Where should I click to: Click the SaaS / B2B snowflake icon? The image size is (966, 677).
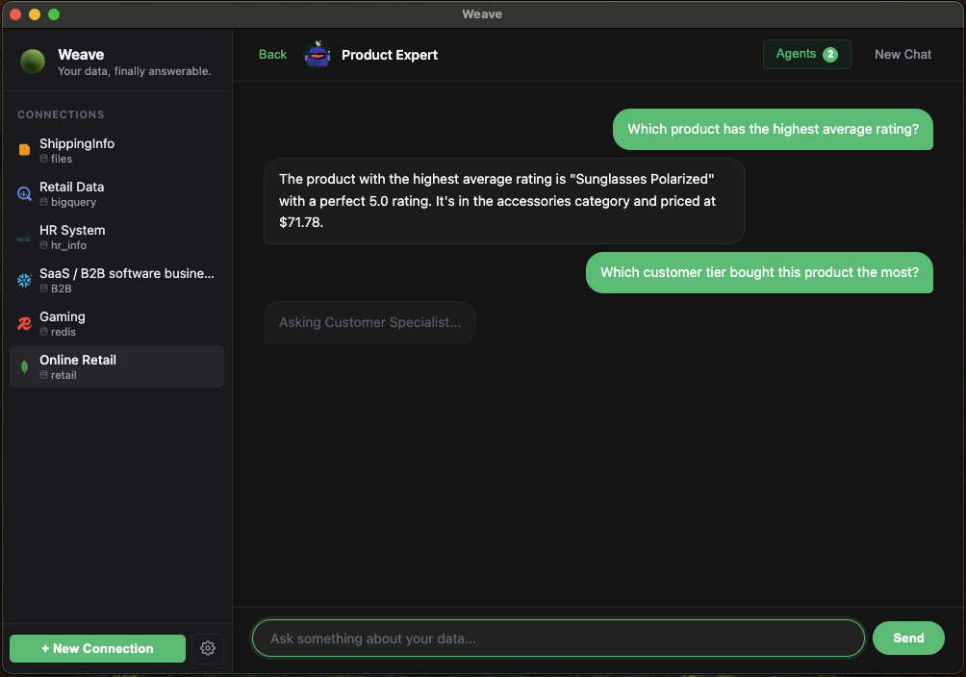pyautogui.click(x=25, y=280)
